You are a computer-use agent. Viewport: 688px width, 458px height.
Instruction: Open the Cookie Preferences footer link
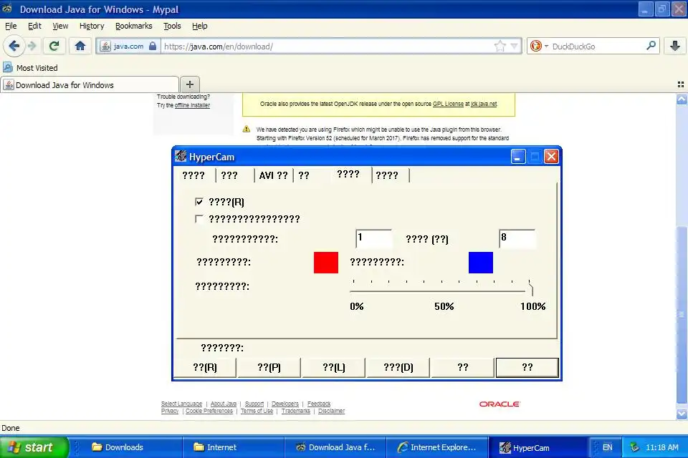point(209,411)
